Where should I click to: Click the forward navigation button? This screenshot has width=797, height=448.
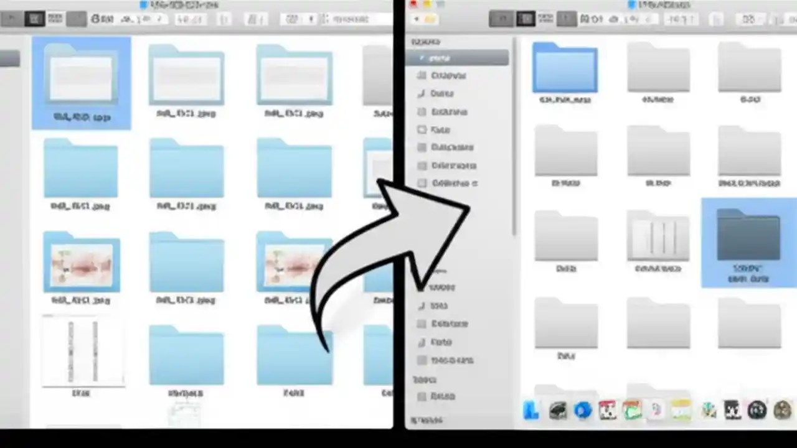click(x=431, y=19)
